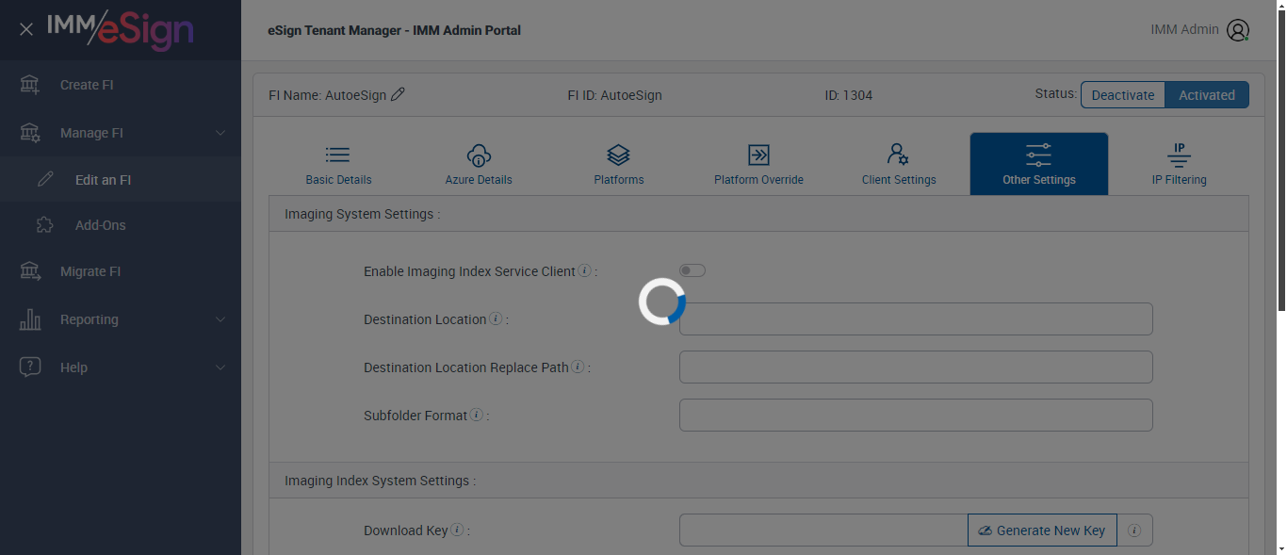Expand the Reporting menu chevron
Screen dimensions: 1287x555
tap(220, 319)
